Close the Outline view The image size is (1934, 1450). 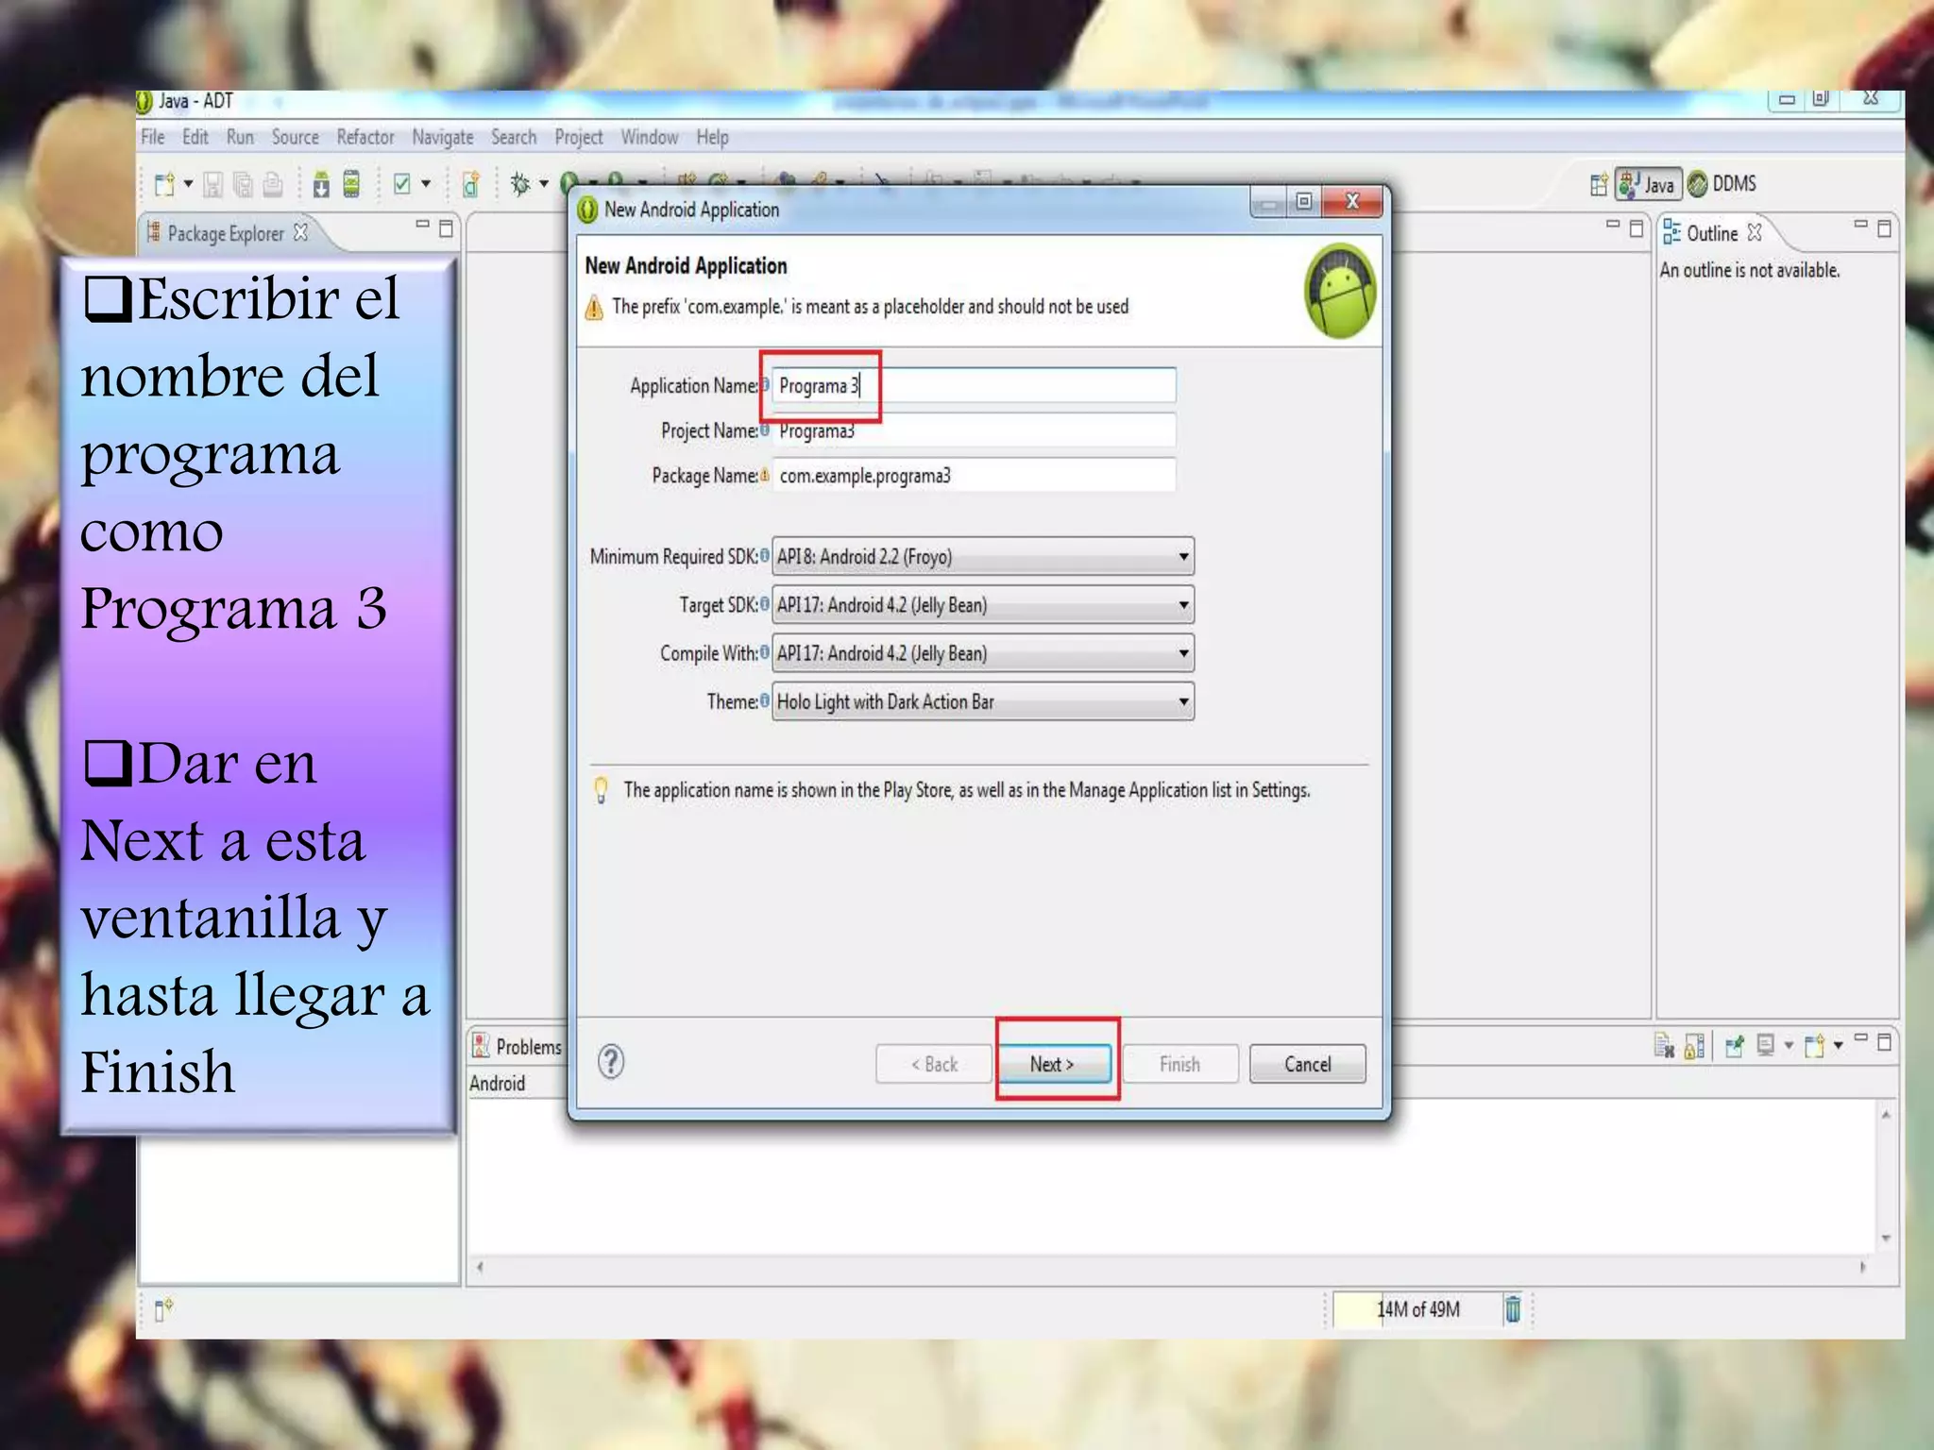1755,232
